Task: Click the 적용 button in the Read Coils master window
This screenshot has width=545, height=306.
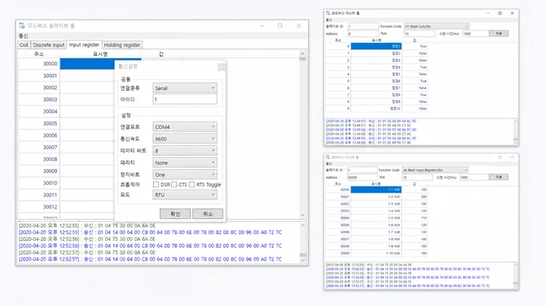Action: (x=499, y=33)
